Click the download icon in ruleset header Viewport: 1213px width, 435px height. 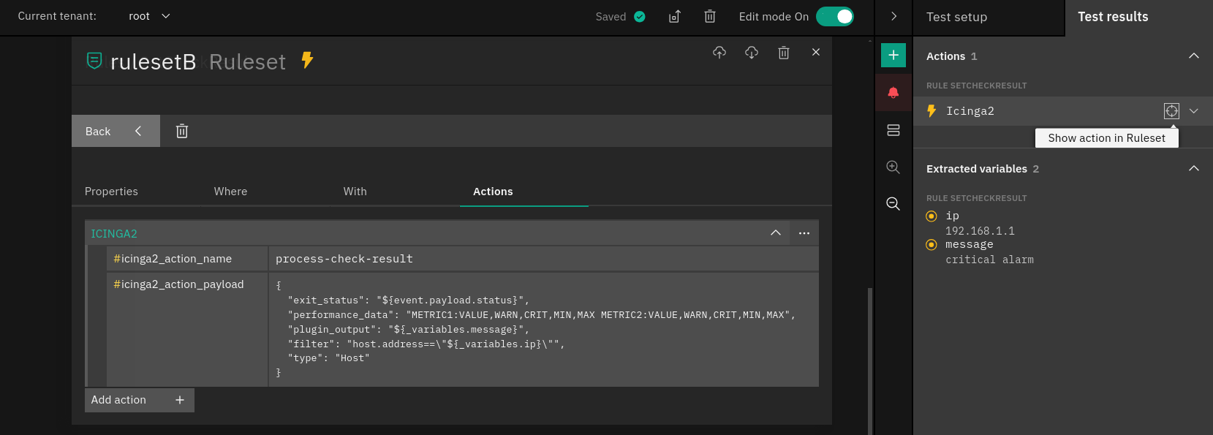(752, 53)
